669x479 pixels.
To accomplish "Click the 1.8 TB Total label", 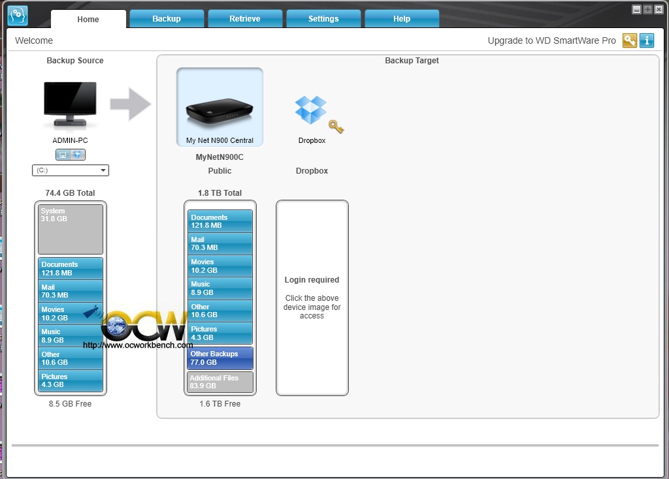I will [220, 193].
